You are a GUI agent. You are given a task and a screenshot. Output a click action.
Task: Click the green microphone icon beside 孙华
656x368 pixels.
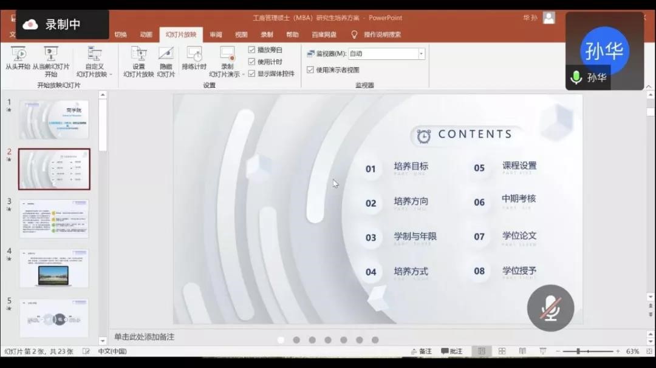(x=576, y=77)
